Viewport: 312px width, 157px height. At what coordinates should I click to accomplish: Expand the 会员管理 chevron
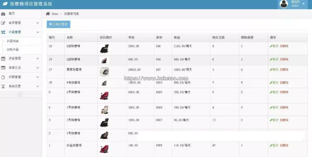point(38,23)
